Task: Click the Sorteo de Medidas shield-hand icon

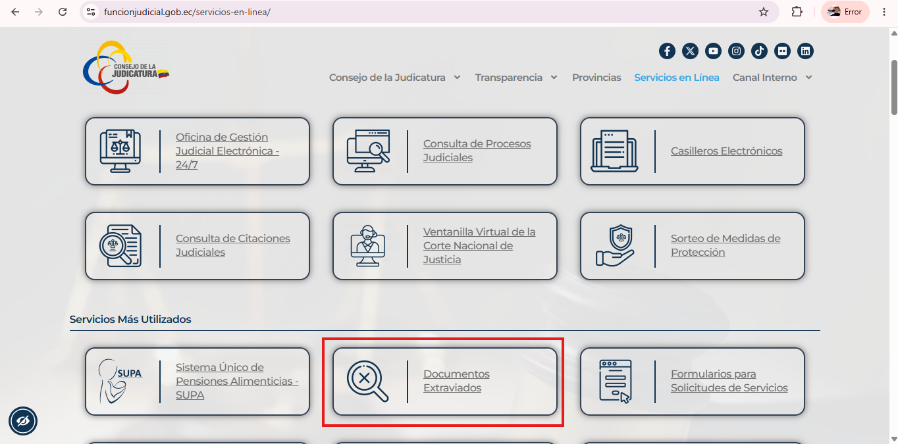Action: [614, 246]
